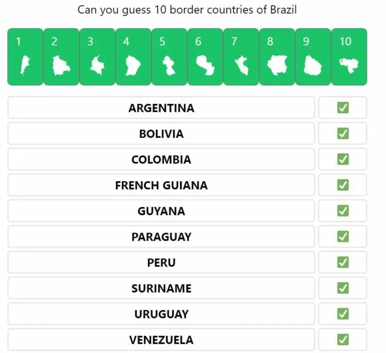The height and width of the screenshot is (353, 386).
Task: Toggle the checkbox next to Argentina
Action: tap(343, 108)
